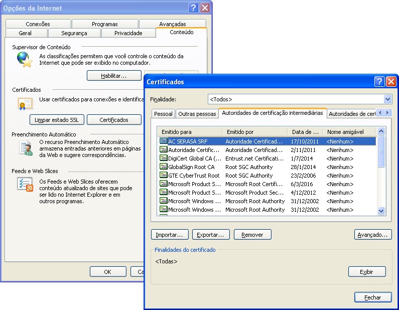The width and height of the screenshot is (399, 310).
Task: Click the certificate list scroll down arrow
Action: pos(381,211)
